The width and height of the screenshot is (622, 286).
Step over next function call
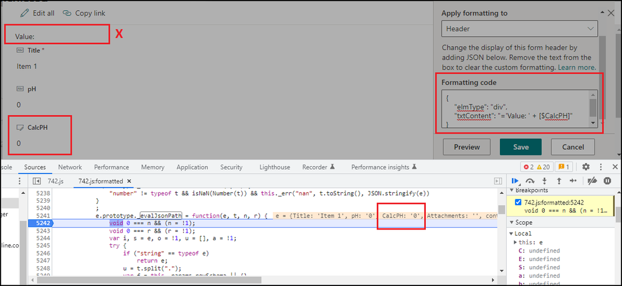tap(530, 181)
